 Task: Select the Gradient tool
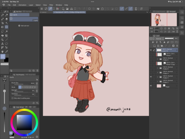click(7, 35)
